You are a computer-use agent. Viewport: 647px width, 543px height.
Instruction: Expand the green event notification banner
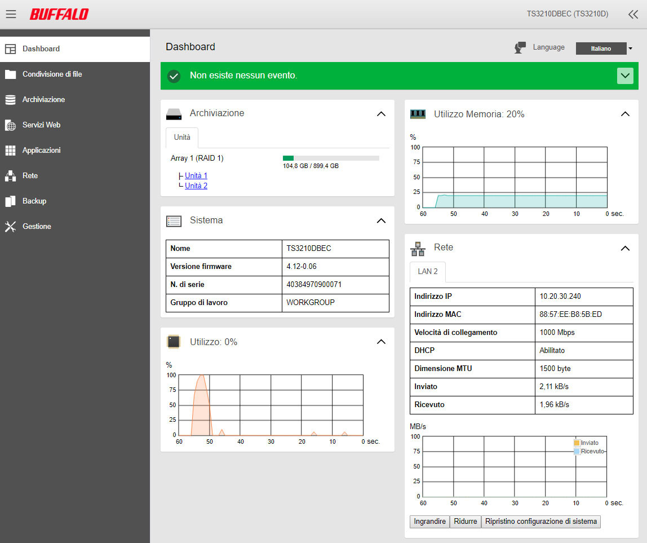(x=625, y=76)
